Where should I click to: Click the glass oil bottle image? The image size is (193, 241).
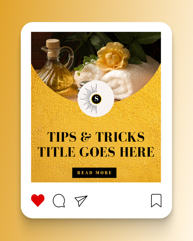[56, 66]
